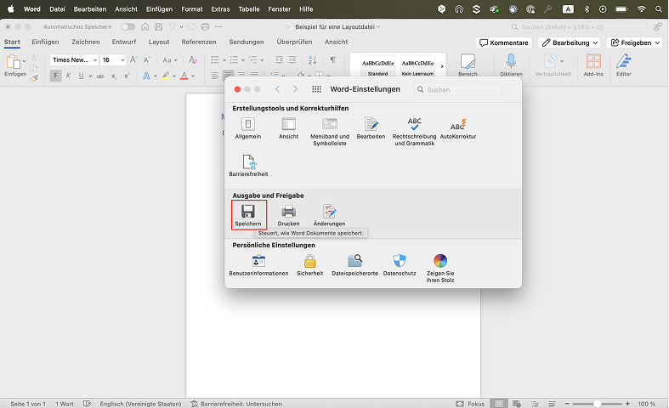
Task: Open Dateispeicherorte settings
Action: coord(354,264)
